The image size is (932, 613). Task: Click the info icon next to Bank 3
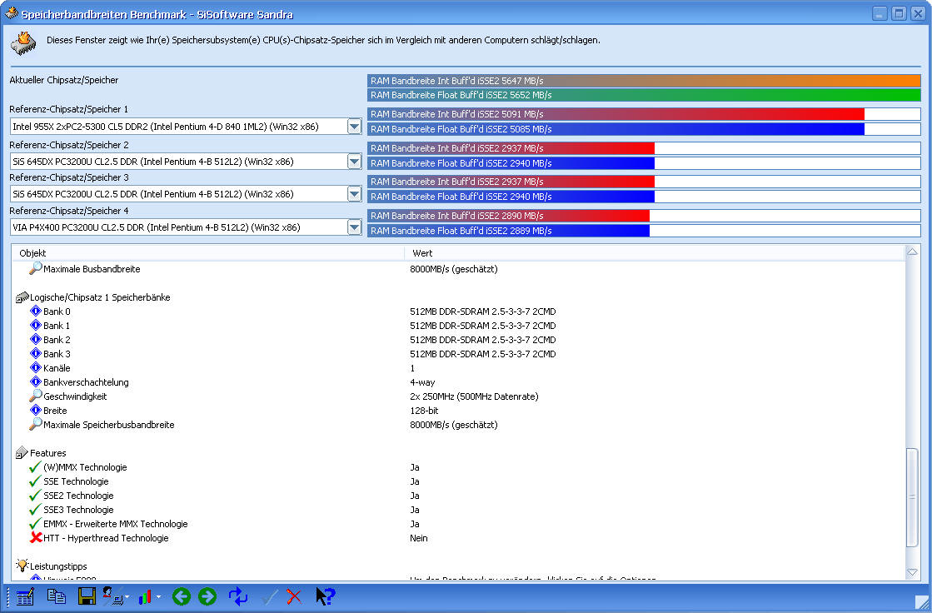pyautogui.click(x=36, y=354)
